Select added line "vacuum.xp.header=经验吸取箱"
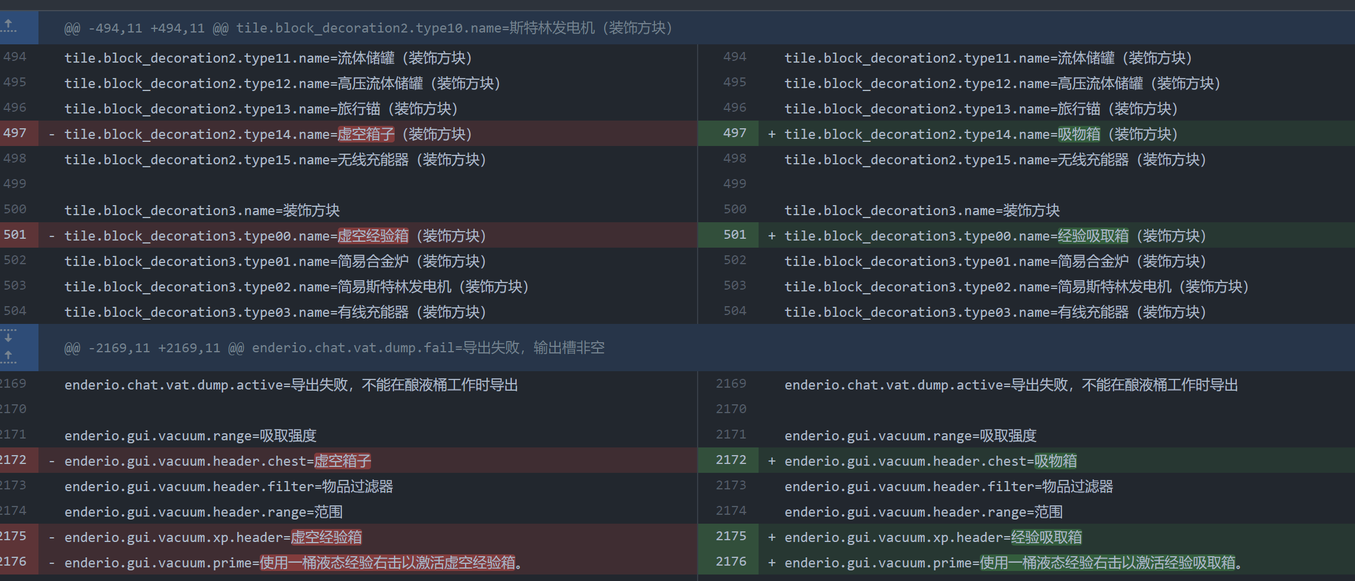The height and width of the screenshot is (581, 1355). coord(933,537)
